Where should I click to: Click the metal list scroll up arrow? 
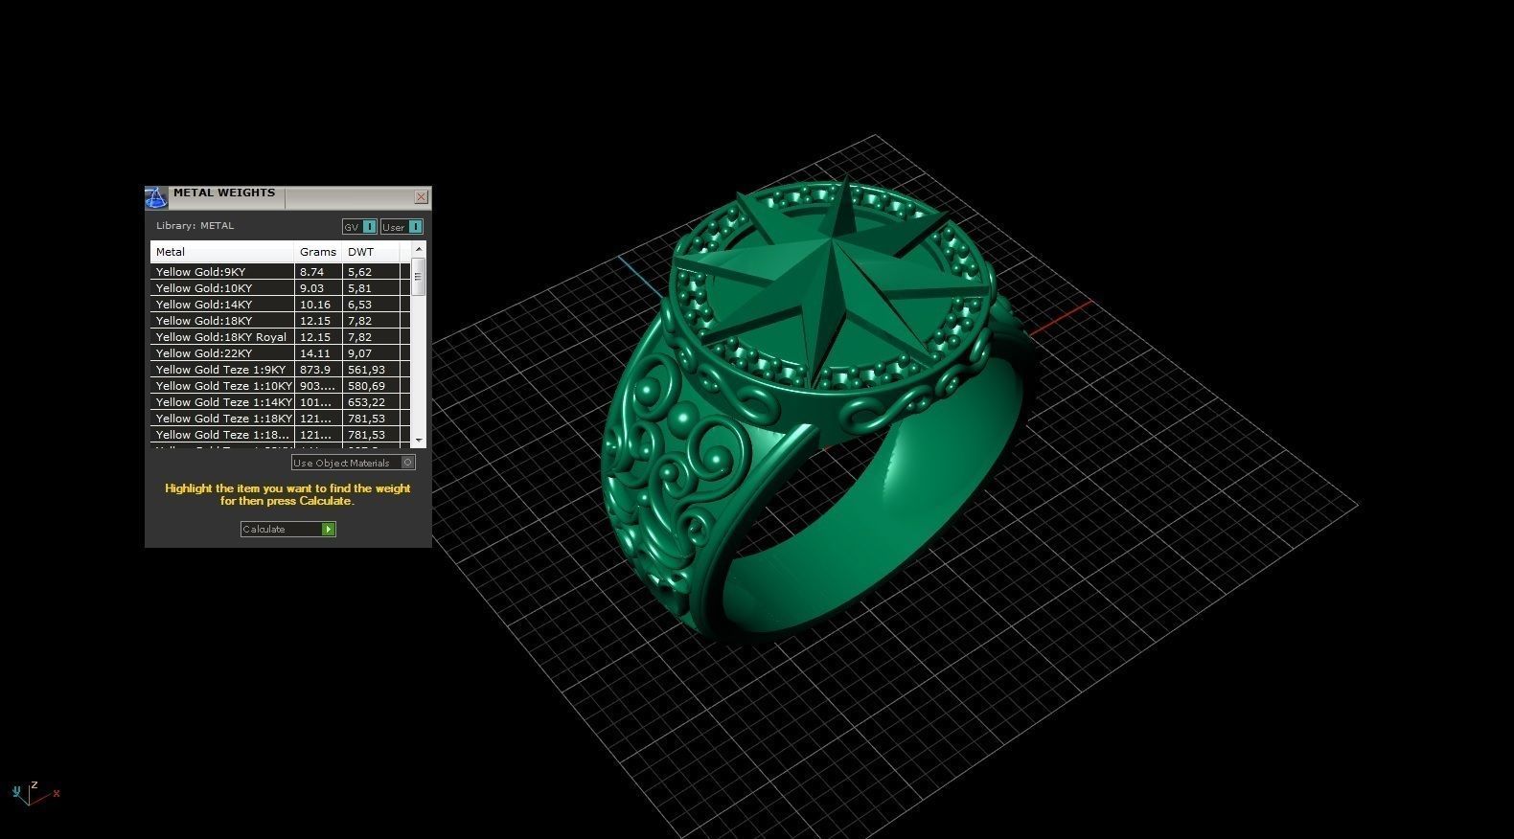pos(419,249)
